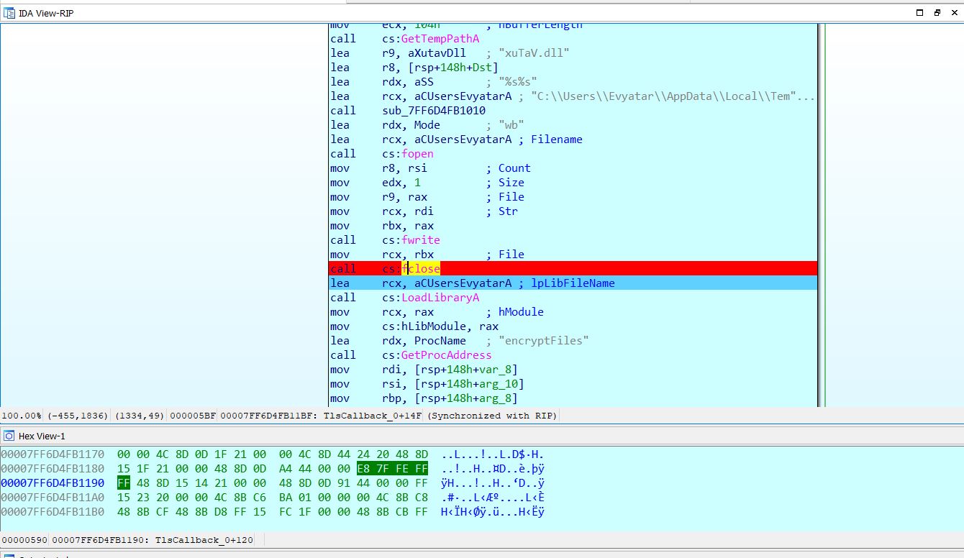Select hex row address 00007FF6D4FB1190

point(53,483)
